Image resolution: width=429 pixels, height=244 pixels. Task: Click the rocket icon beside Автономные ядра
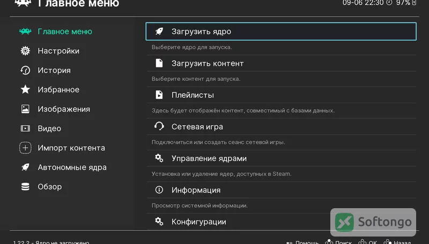pos(25,167)
